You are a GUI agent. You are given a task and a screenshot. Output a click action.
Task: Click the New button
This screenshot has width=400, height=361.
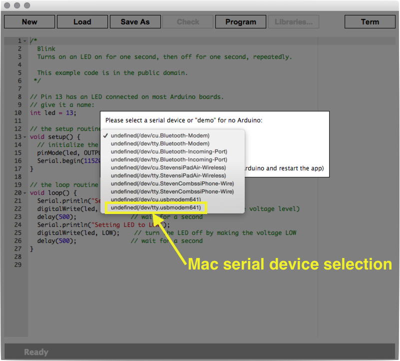29,22
